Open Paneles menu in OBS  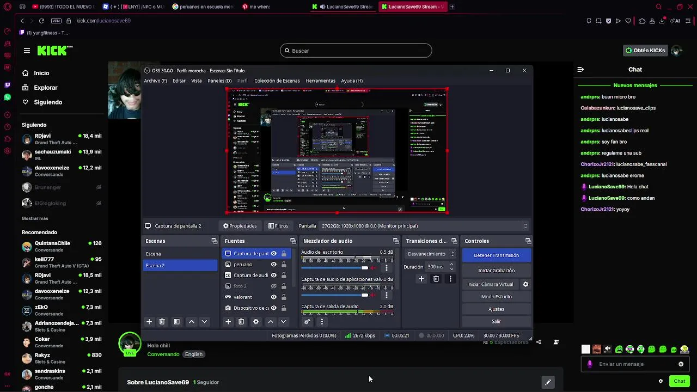tap(219, 81)
